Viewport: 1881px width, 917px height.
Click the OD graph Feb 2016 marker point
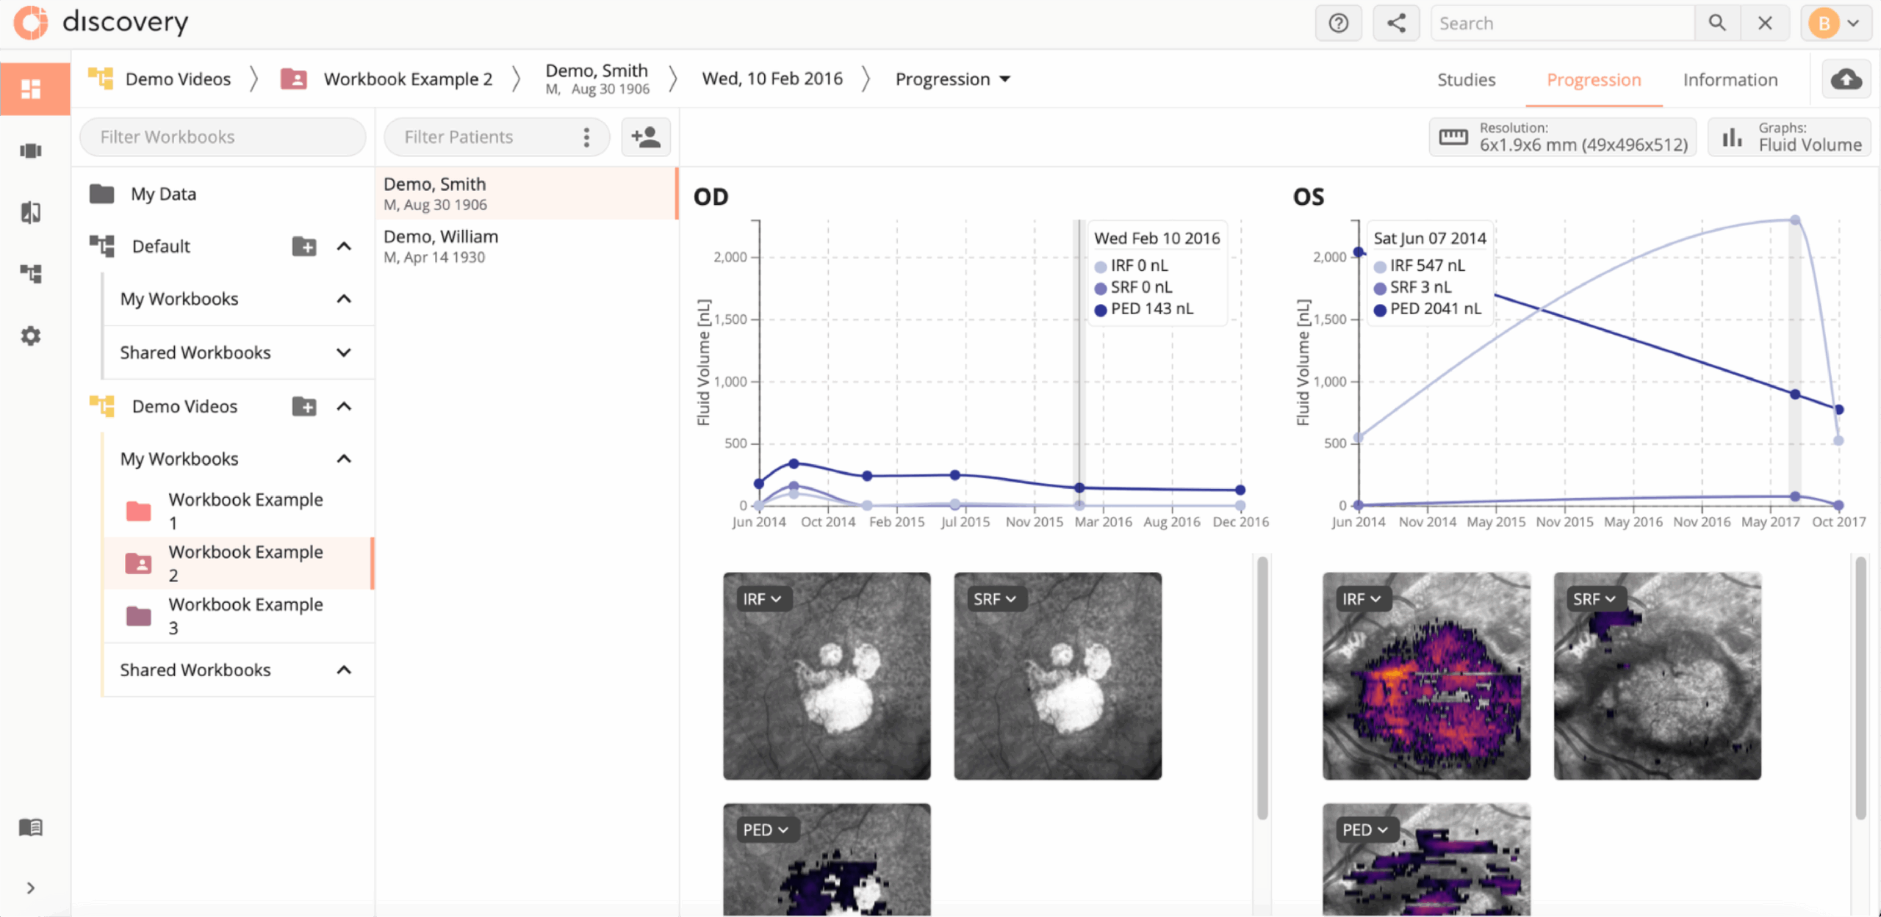click(x=1079, y=488)
